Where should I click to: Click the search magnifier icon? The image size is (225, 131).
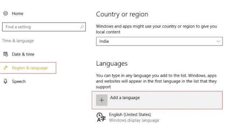point(82,27)
